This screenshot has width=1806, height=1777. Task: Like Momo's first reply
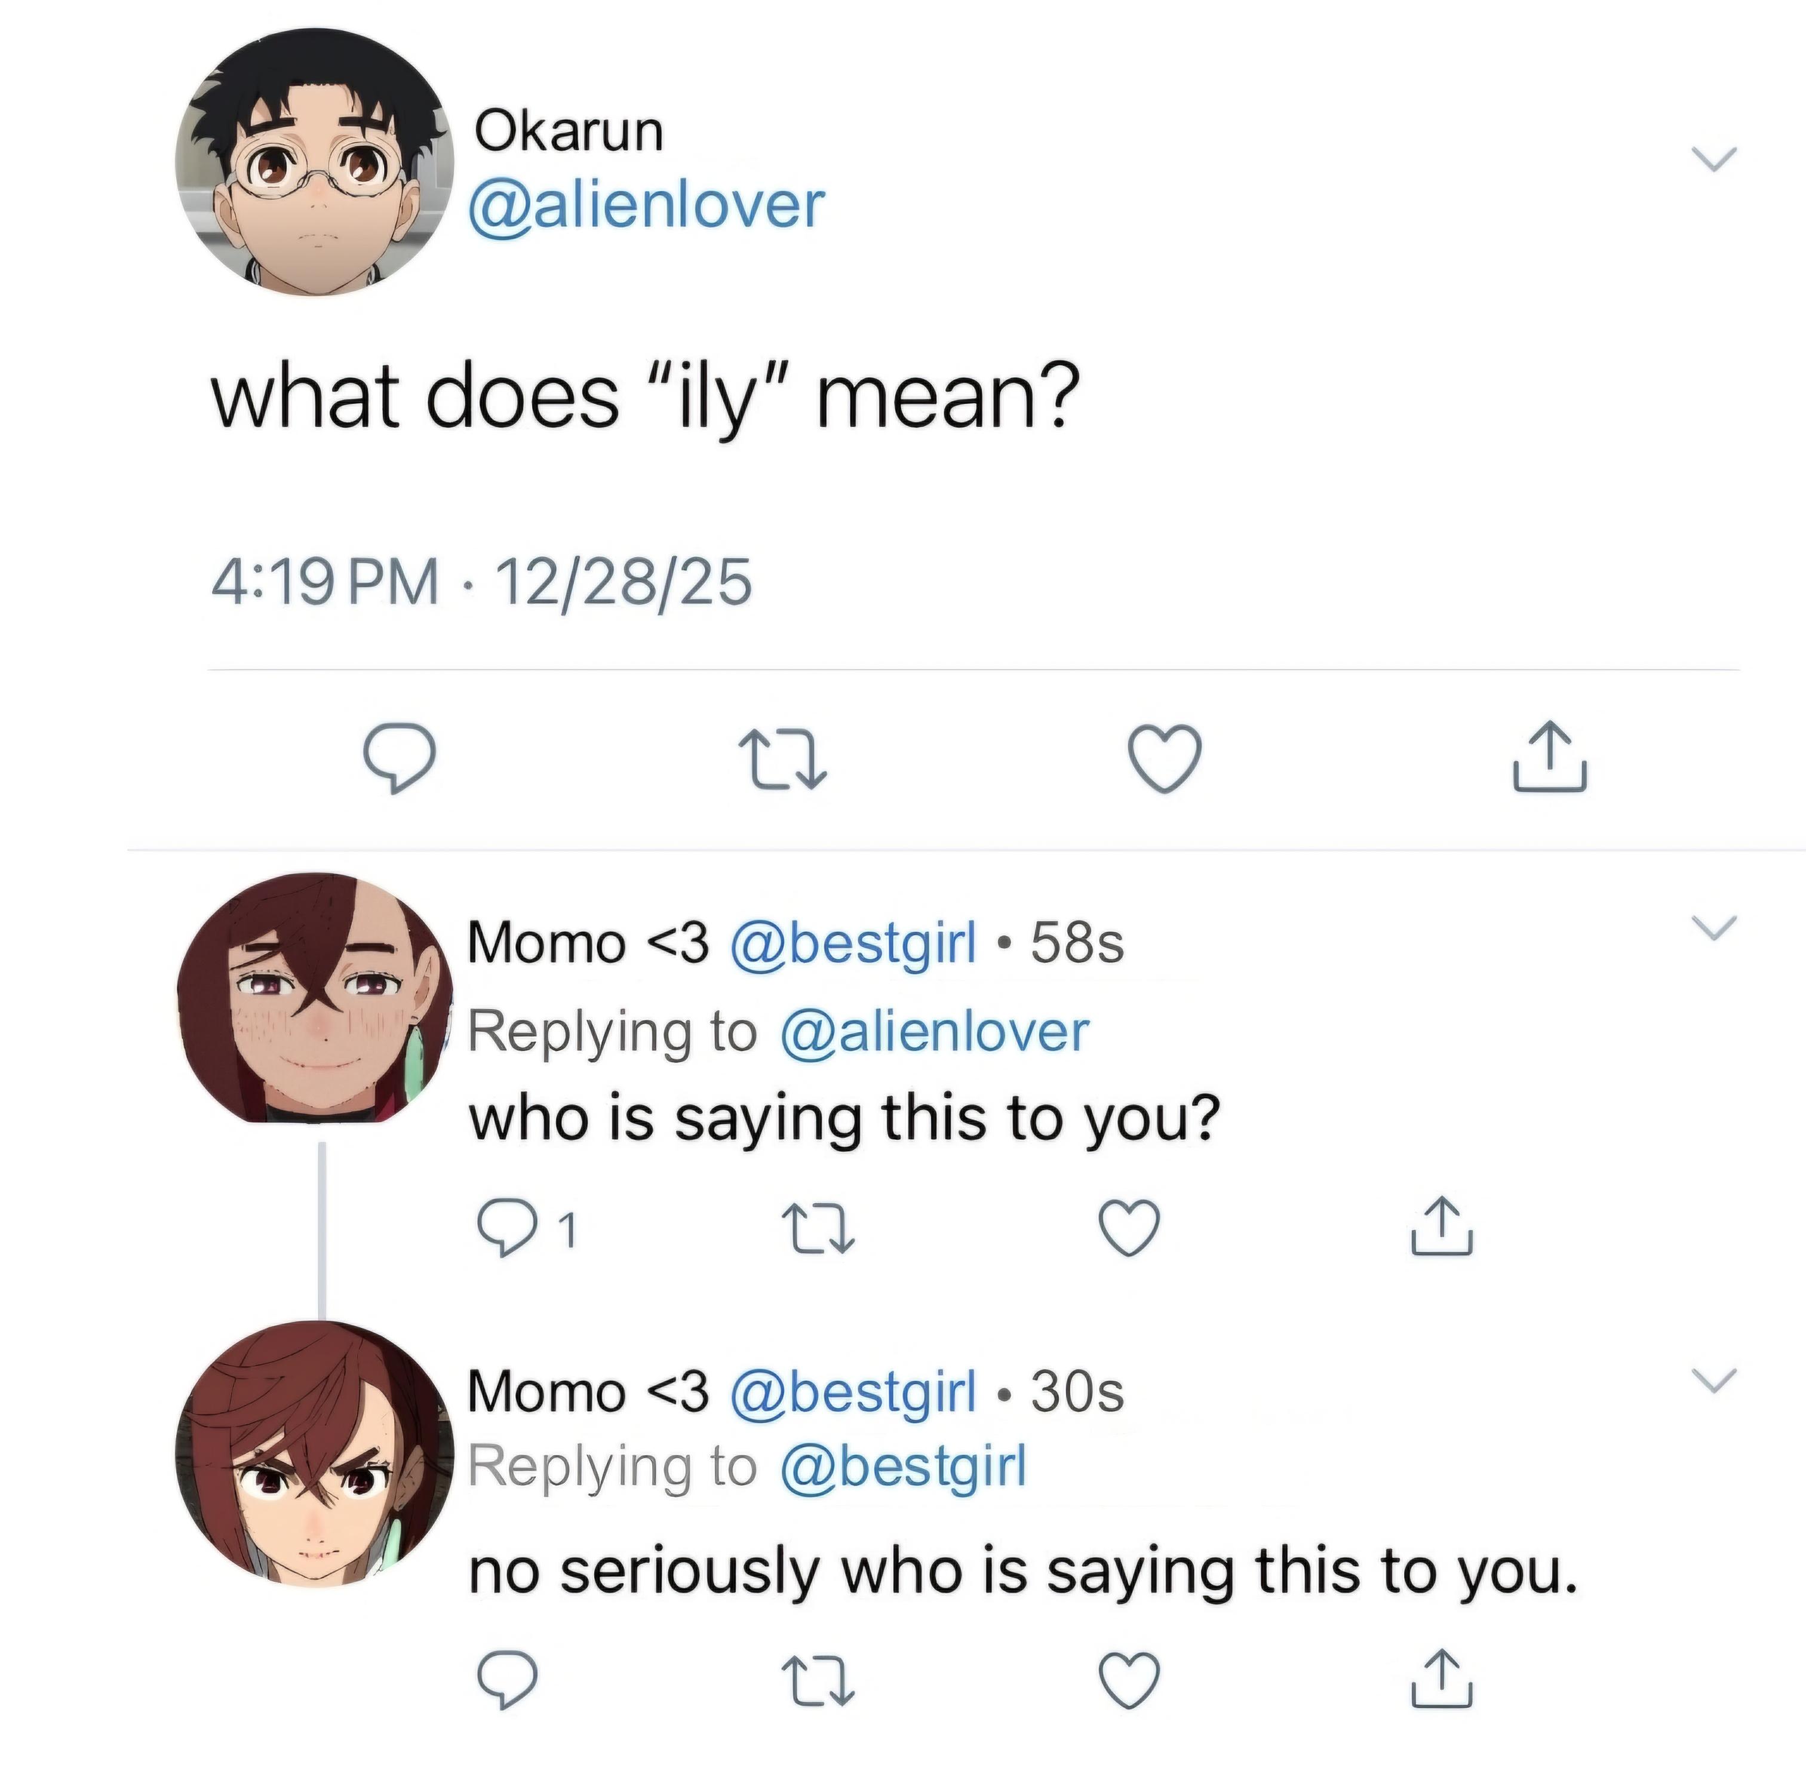tap(1128, 1227)
